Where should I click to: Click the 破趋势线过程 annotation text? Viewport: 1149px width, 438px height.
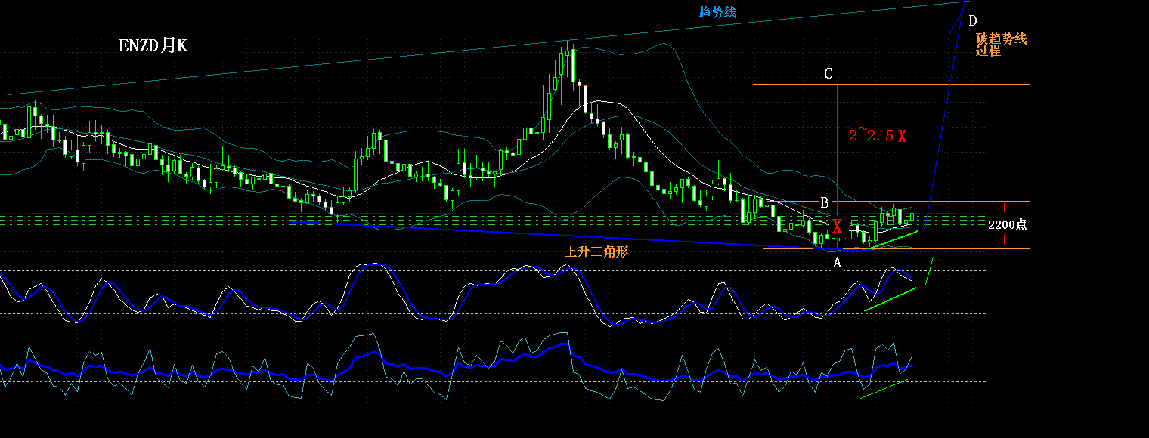[1001, 45]
